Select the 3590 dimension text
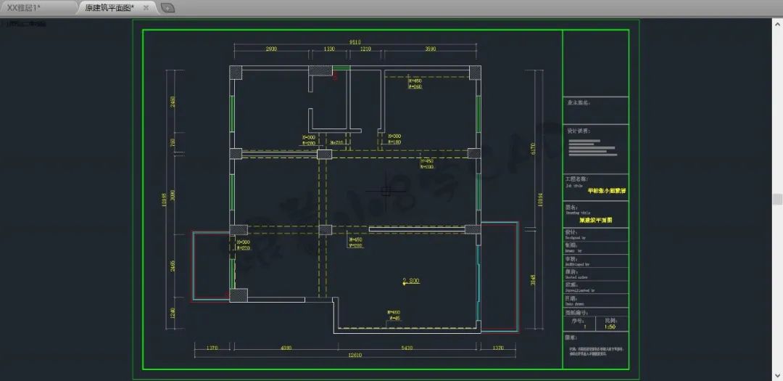Viewport: 783px width, 381px height. (x=430, y=49)
